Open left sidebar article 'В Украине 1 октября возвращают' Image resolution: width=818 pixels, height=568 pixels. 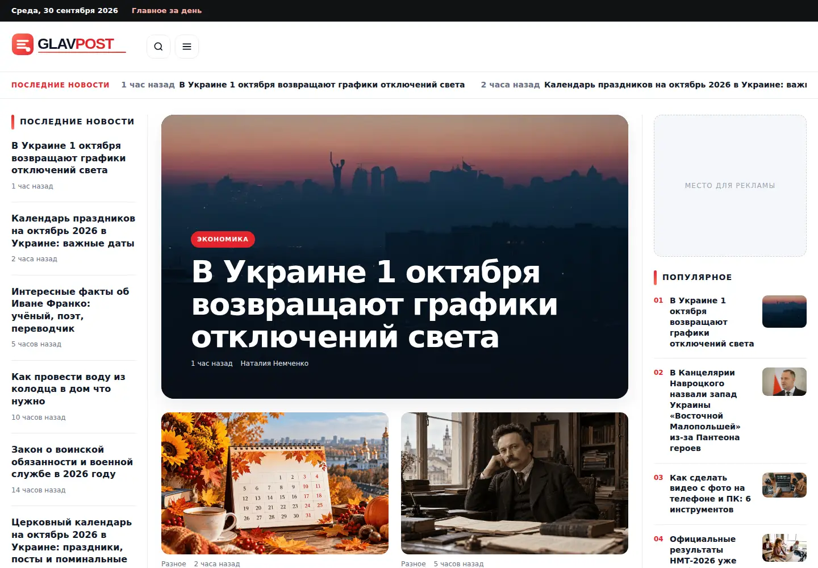69,158
